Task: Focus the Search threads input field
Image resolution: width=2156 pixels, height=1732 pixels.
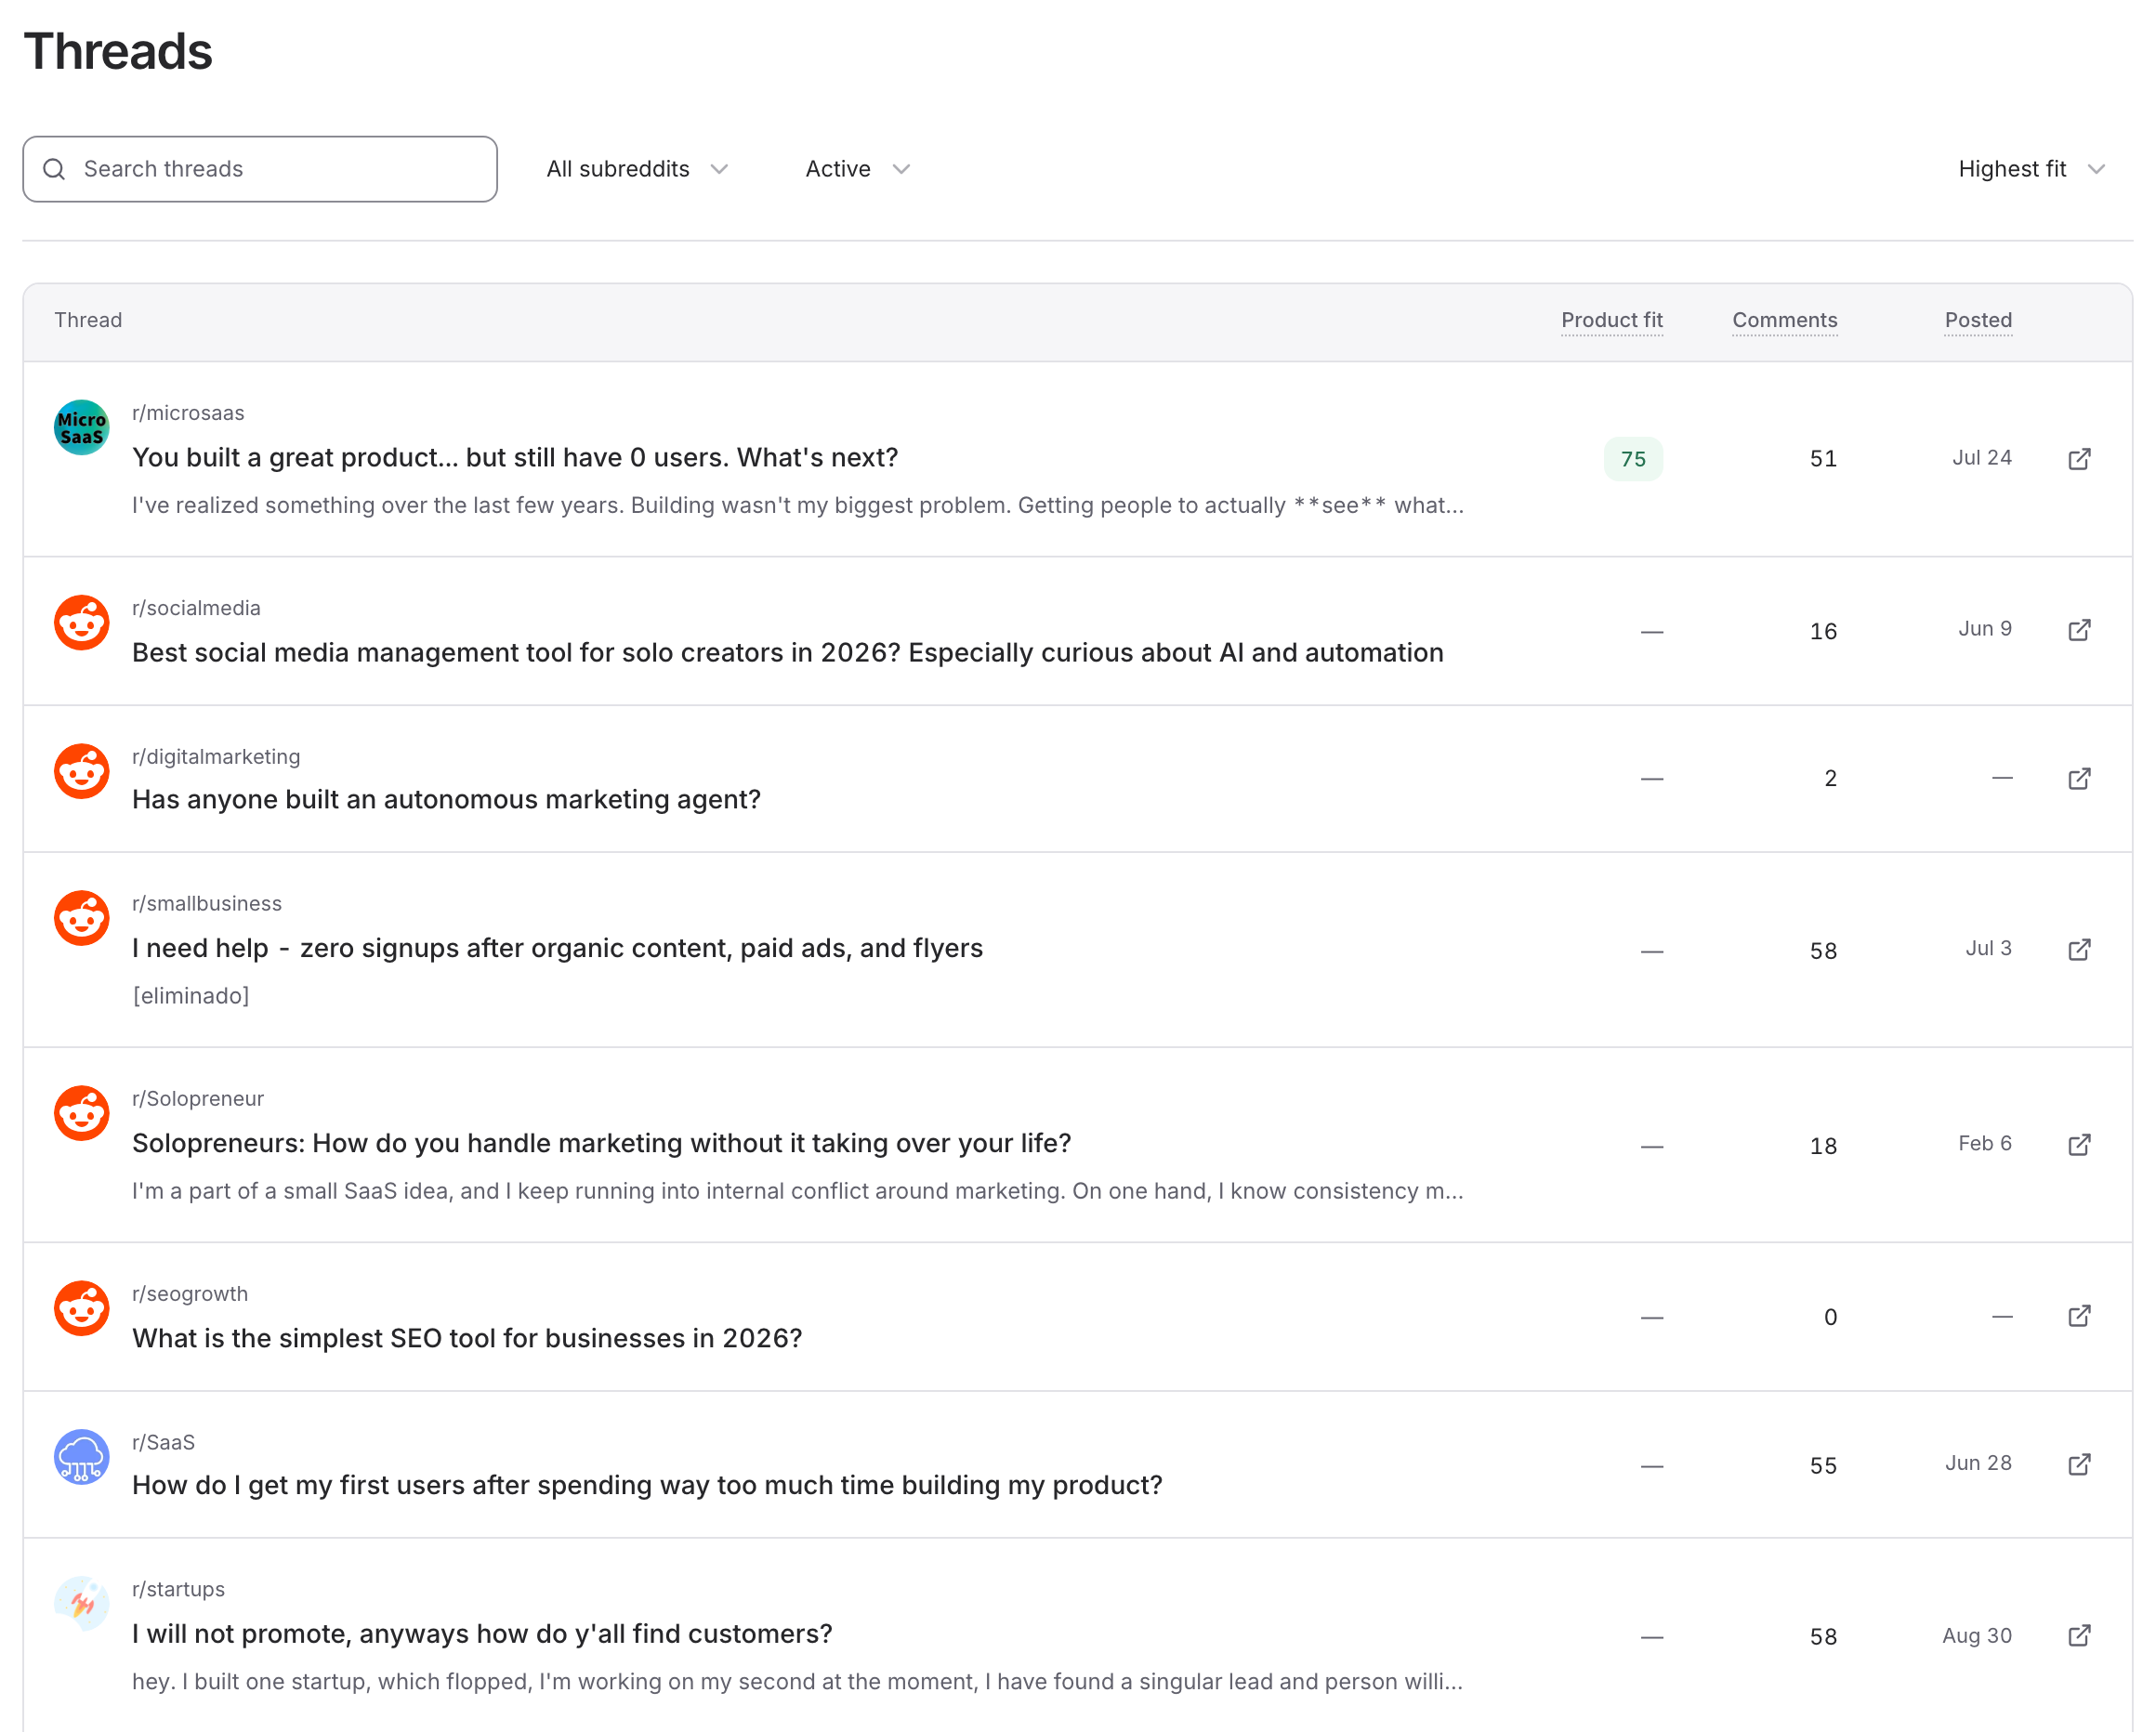Action: coord(260,169)
